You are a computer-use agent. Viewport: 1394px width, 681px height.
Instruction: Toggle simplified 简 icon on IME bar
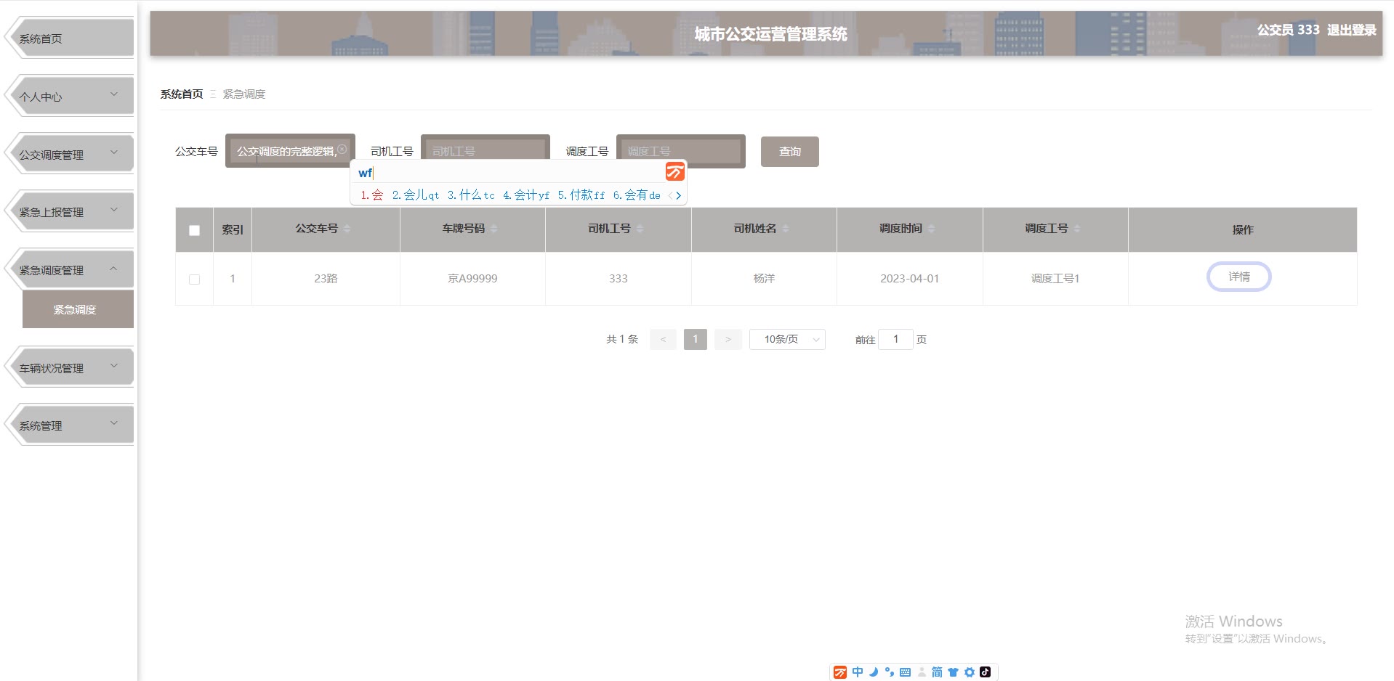pyautogui.click(x=937, y=672)
